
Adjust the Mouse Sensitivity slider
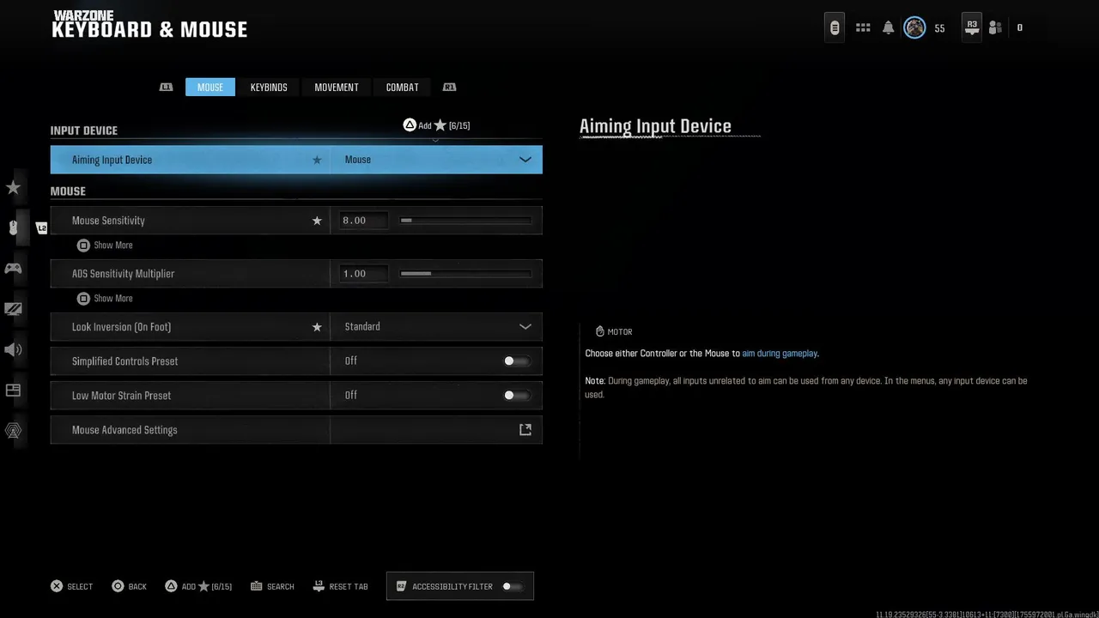[x=466, y=221]
